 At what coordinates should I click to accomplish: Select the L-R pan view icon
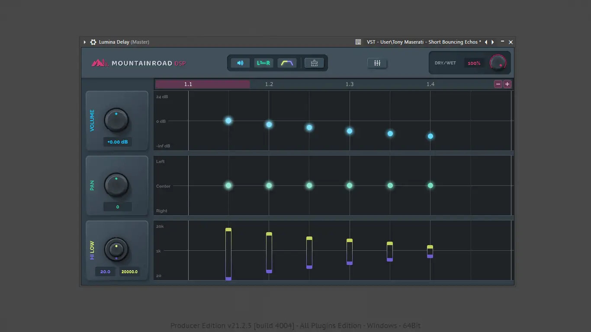[x=264, y=63]
